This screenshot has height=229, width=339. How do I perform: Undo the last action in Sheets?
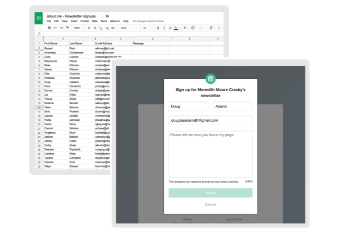(55, 28)
